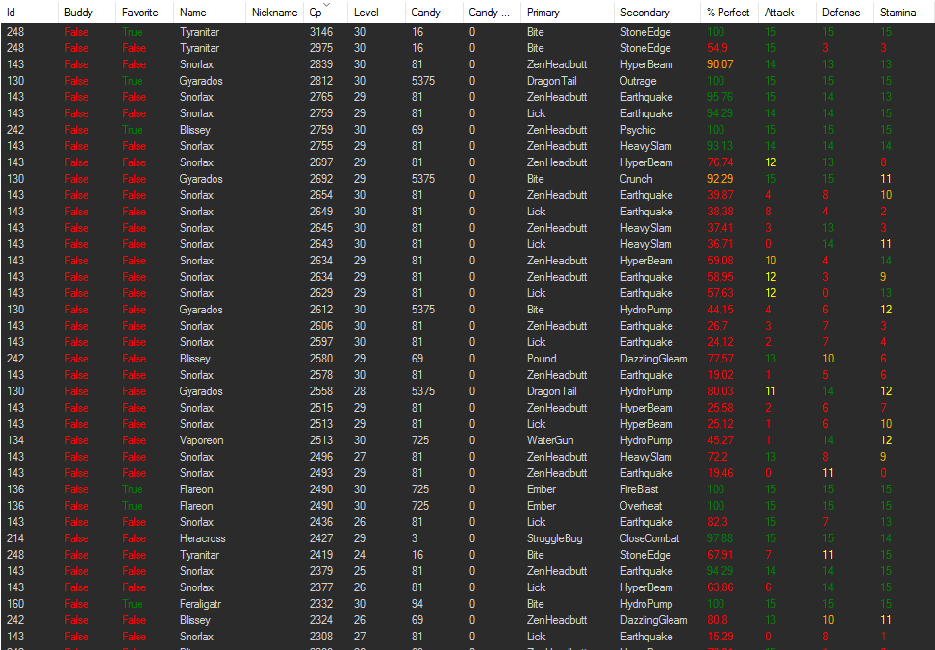Click the Outrage secondary move cell
This screenshot has width=935, height=650.
[x=638, y=81]
